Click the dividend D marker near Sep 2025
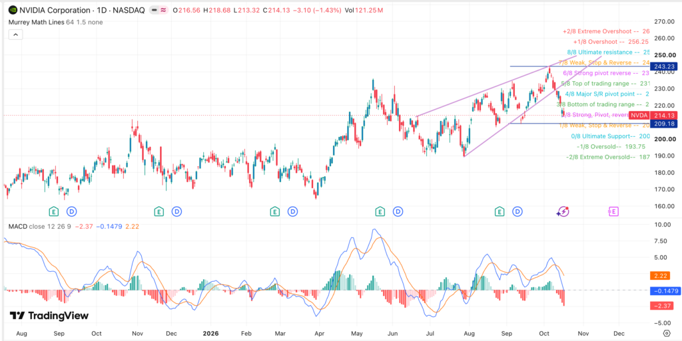 coord(71,212)
